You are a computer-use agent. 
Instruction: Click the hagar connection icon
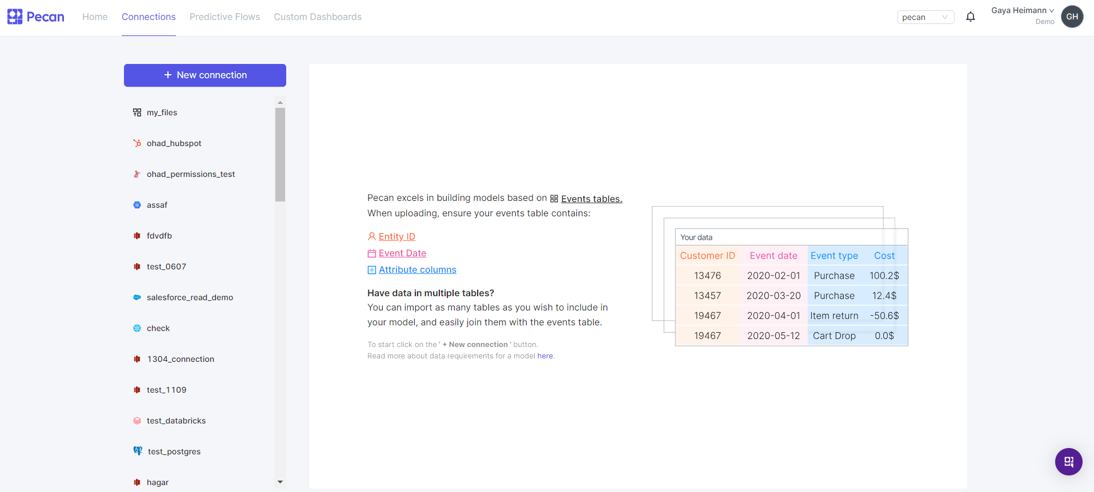click(137, 482)
